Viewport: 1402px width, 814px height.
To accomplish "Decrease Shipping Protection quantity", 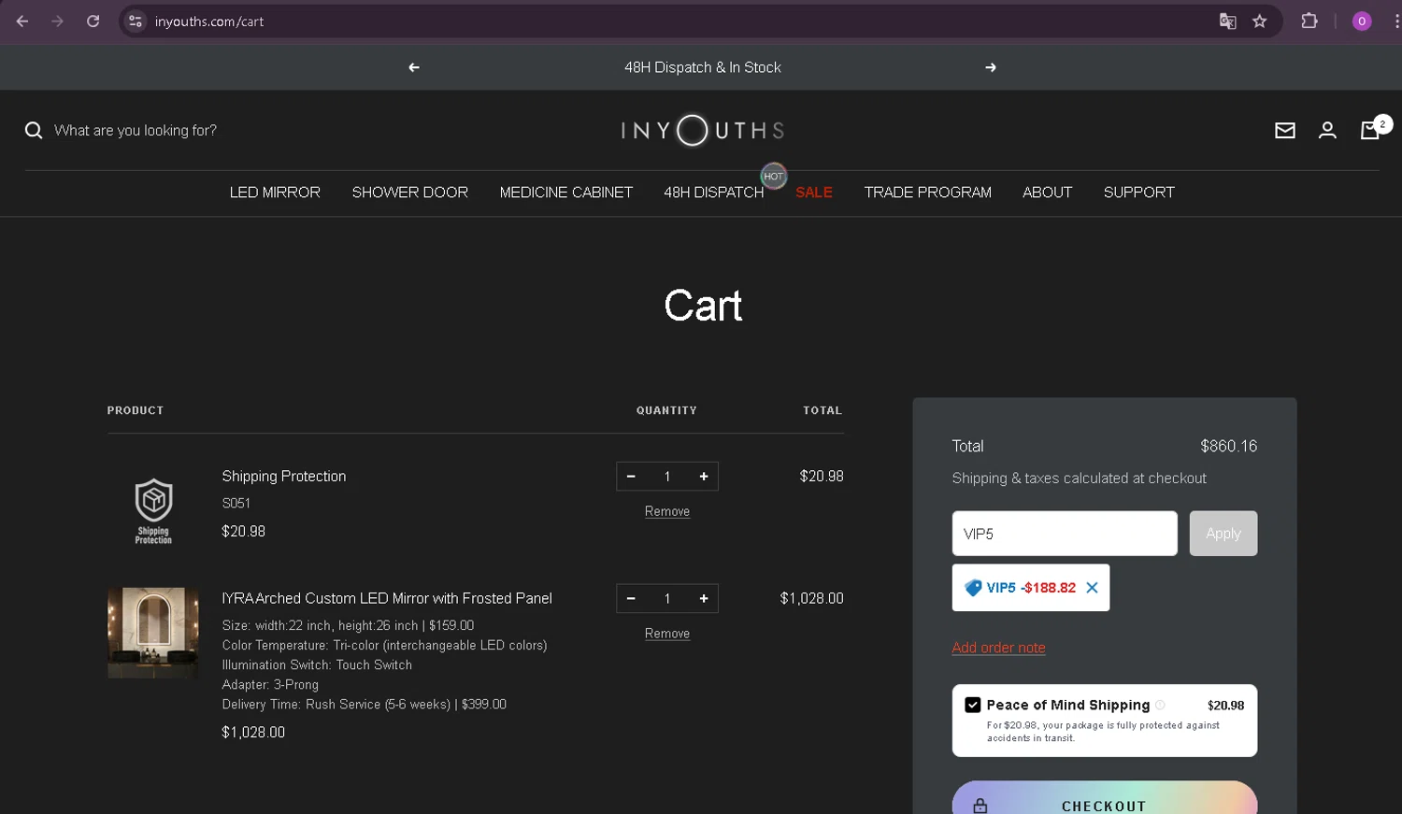I will coord(631,477).
